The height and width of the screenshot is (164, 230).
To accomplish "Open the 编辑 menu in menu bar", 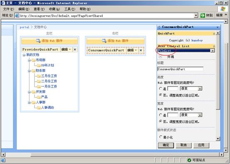I will [24, 9].
